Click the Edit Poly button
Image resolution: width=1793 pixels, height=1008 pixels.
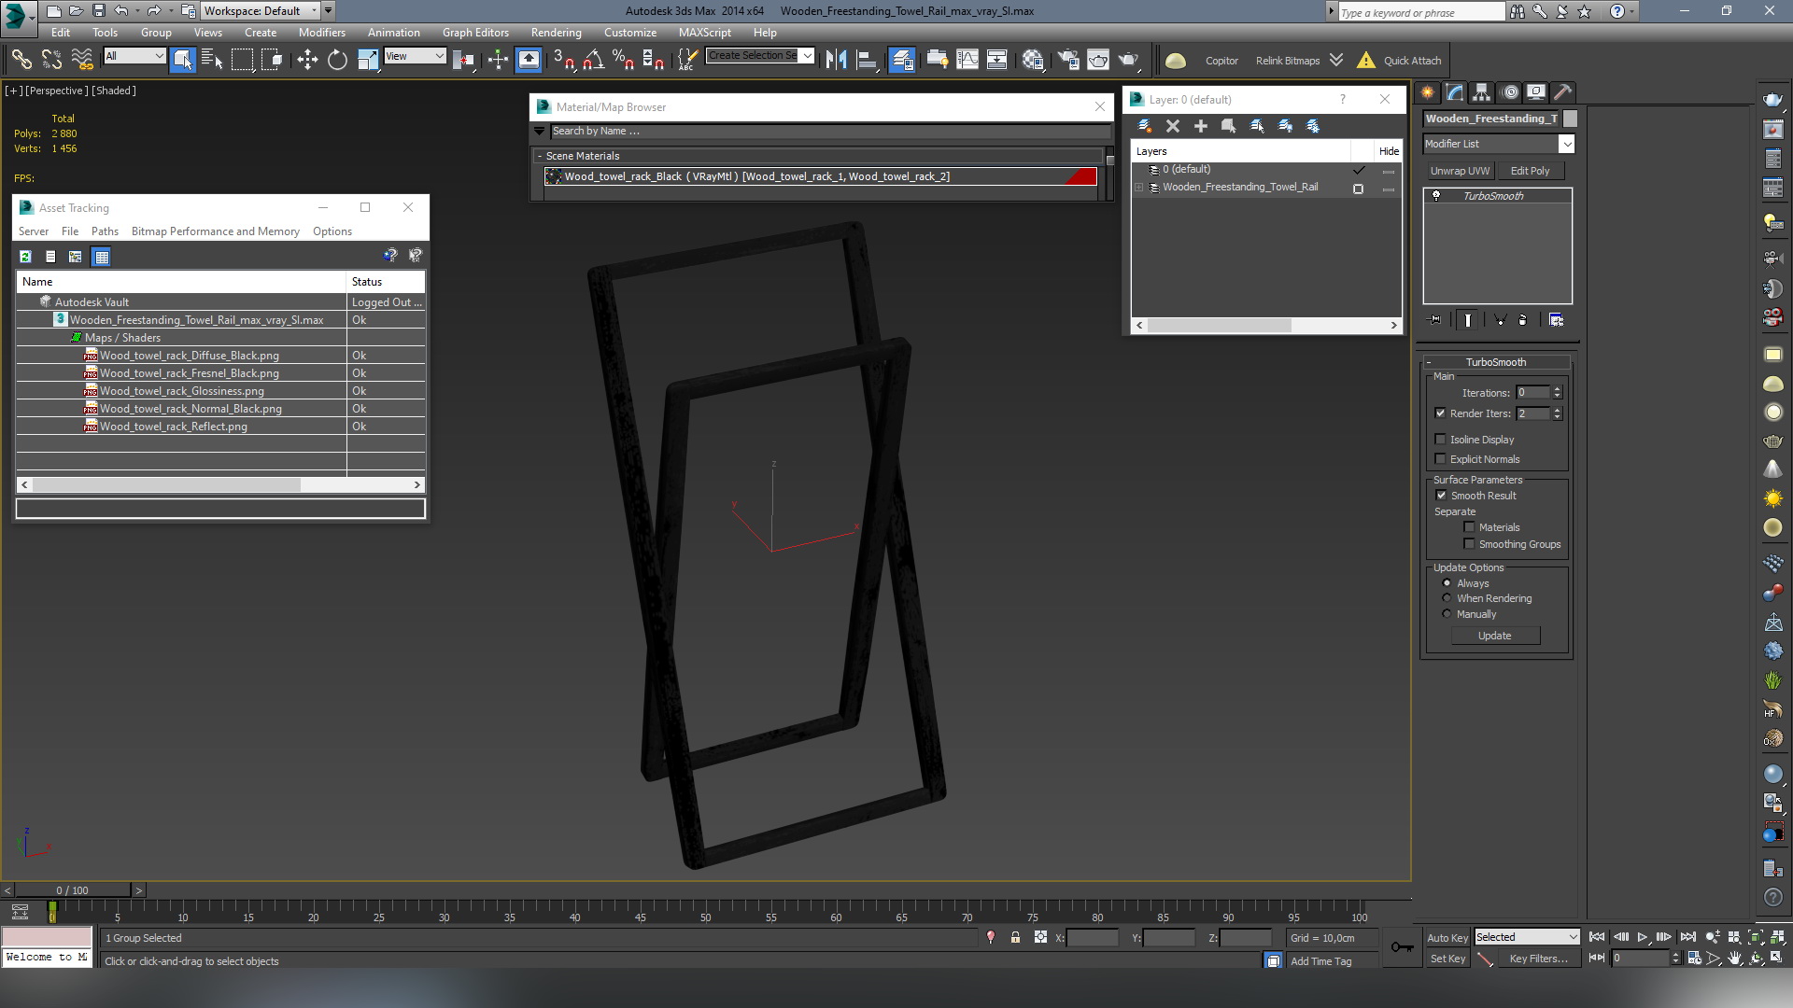[1530, 171]
